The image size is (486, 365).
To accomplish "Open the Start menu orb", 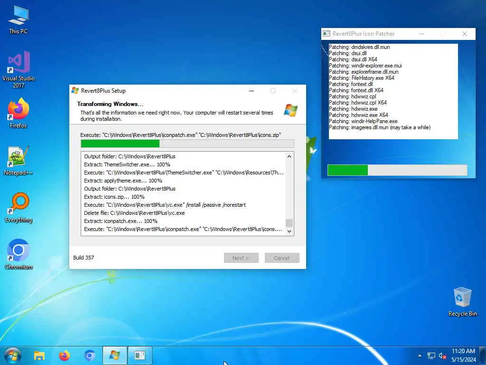I will point(13,355).
